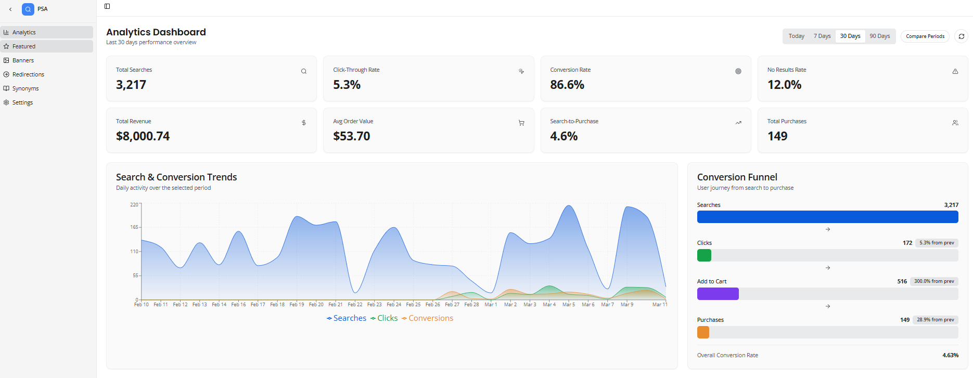The image size is (973, 378).
Task: Toggle the Clicks legend entry in chart
Action: tap(384, 318)
